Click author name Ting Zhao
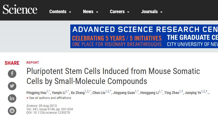The width and height of the screenshot is (218, 119). [171, 93]
